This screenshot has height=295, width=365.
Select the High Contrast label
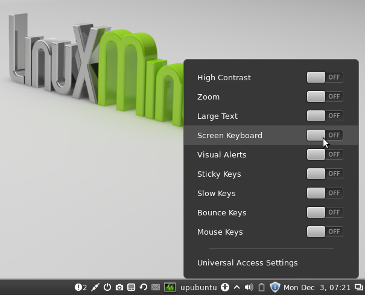coord(224,78)
